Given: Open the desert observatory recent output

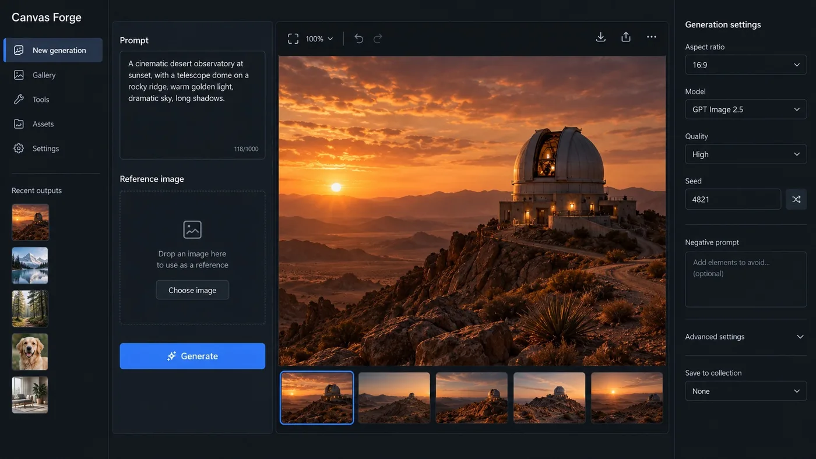Looking at the screenshot, I should coord(30,222).
